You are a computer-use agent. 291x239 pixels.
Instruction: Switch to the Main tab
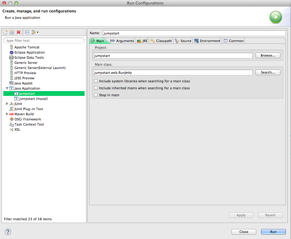[x=98, y=41]
